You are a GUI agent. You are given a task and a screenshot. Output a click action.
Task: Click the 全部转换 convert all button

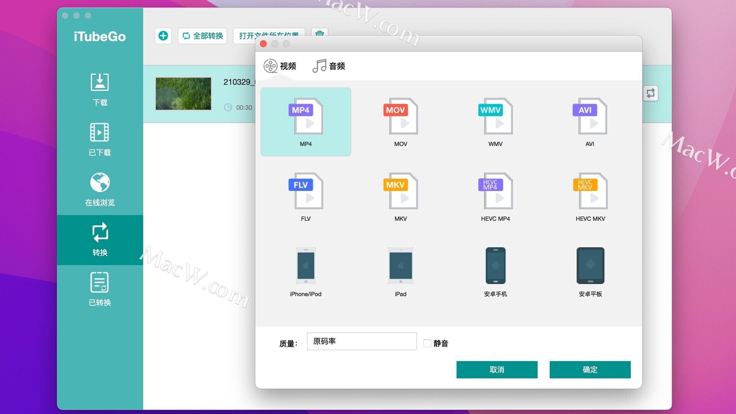point(202,36)
